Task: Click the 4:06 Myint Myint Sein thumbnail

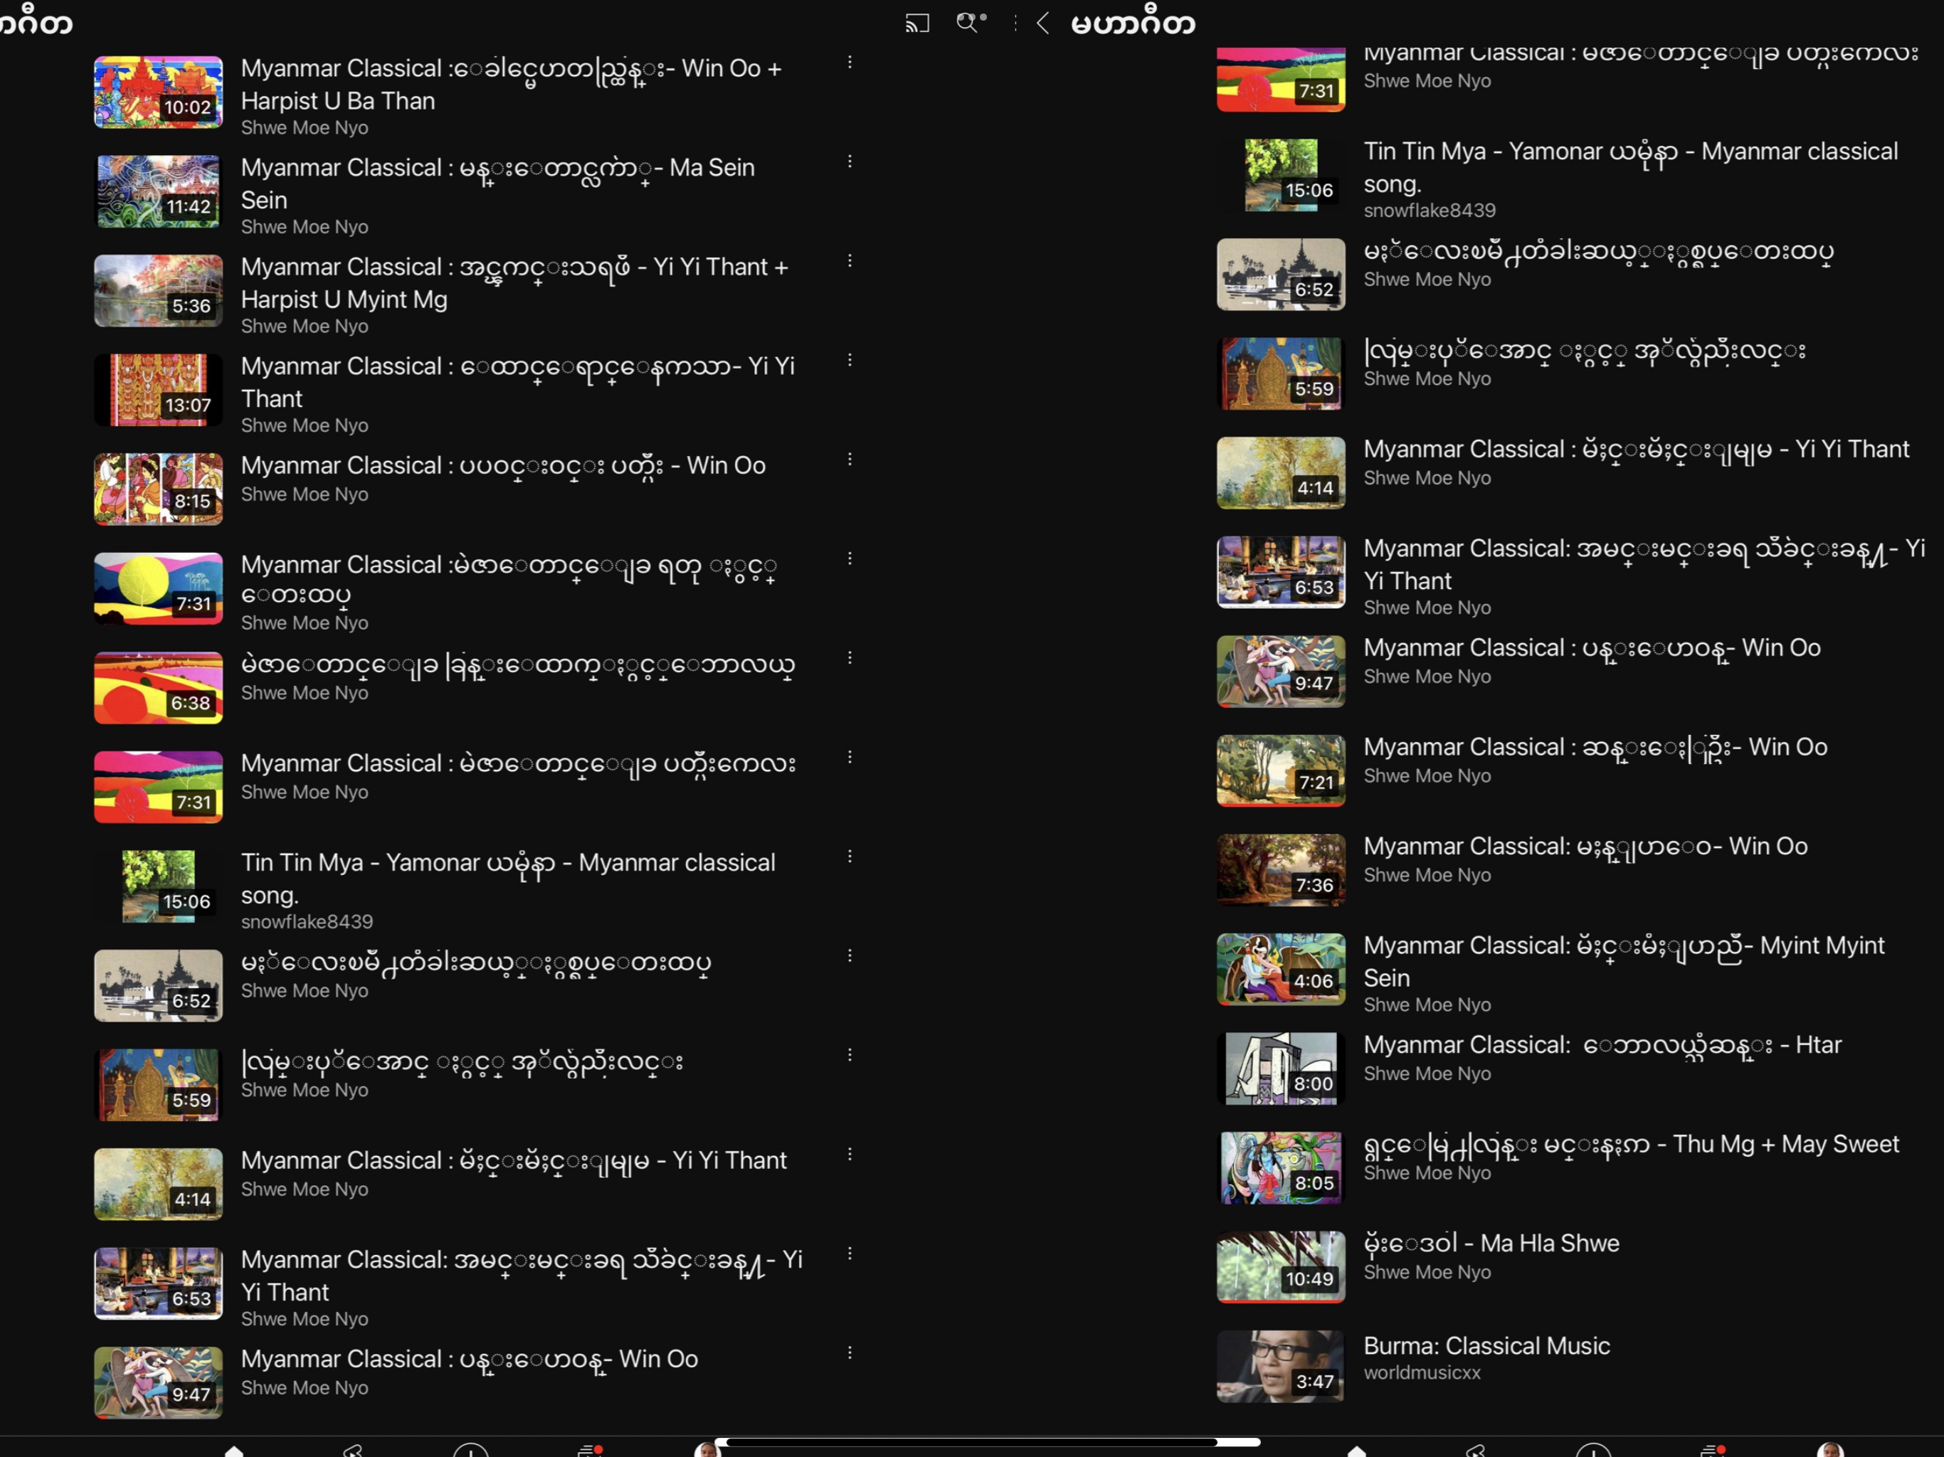Action: 1281,969
